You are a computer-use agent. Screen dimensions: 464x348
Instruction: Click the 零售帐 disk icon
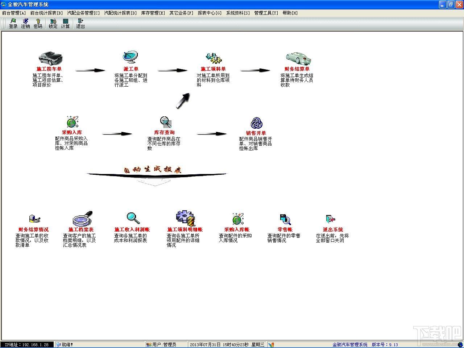coord(285,219)
